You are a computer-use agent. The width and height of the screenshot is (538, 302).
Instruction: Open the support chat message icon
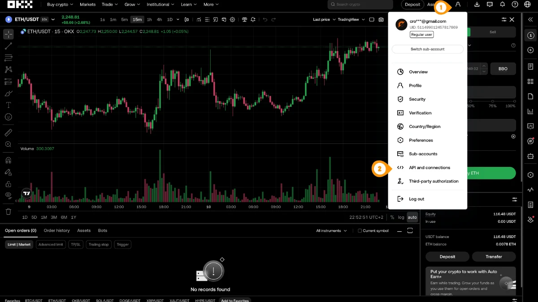tap(490, 4)
